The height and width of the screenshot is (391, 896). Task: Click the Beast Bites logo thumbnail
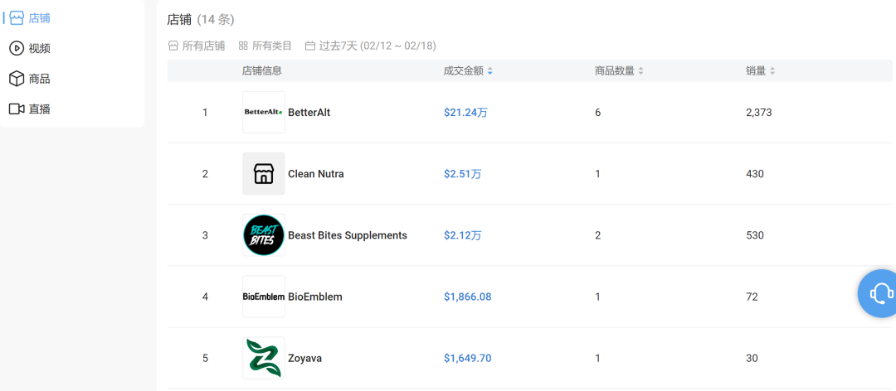point(264,235)
